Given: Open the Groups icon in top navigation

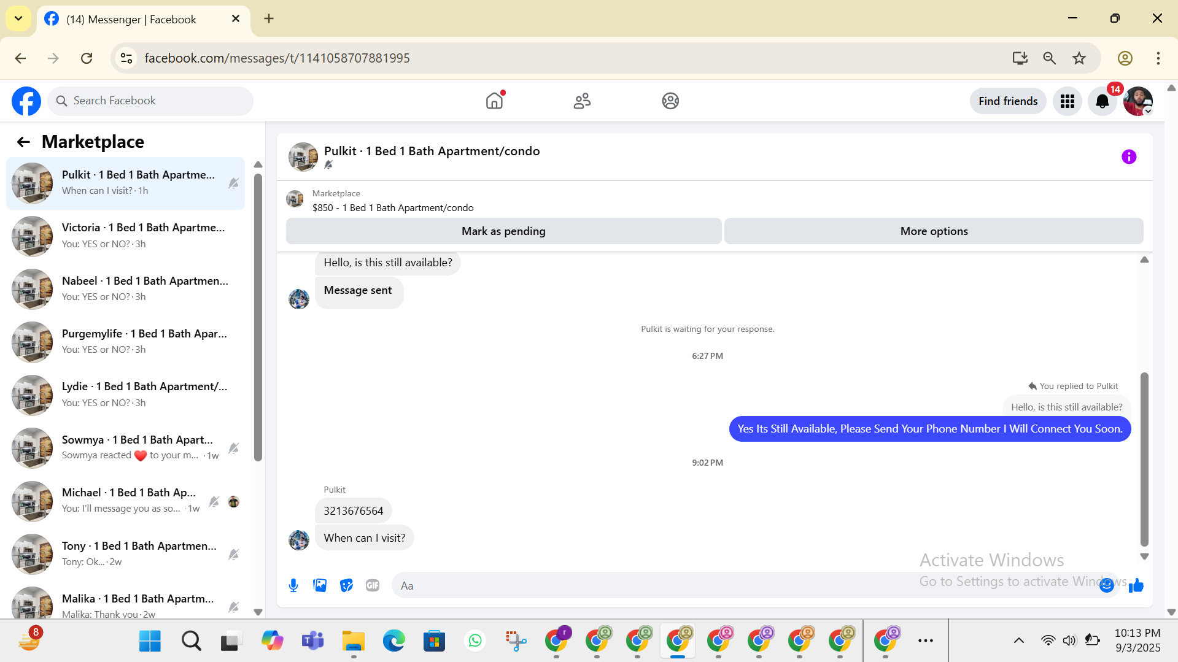Looking at the screenshot, I should 670,101.
